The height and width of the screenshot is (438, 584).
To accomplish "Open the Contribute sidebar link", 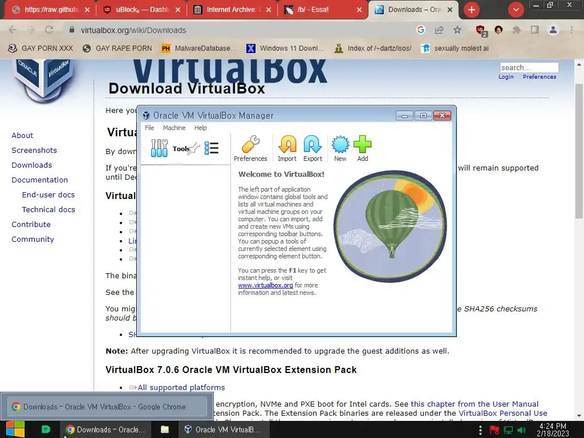I will coord(31,225).
